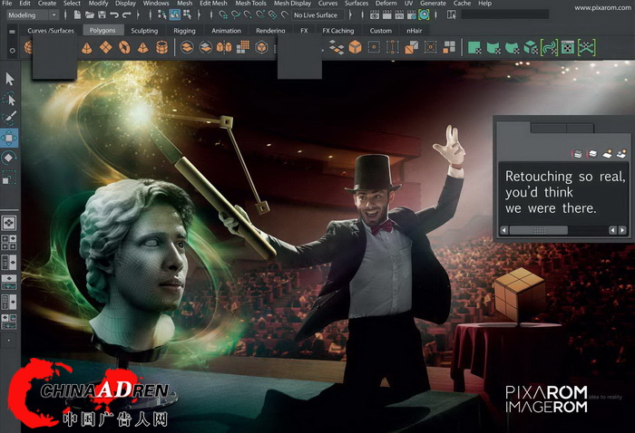The image size is (635, 433).
Task: Click the Open Scene folder icon
Action: [91, 15]
